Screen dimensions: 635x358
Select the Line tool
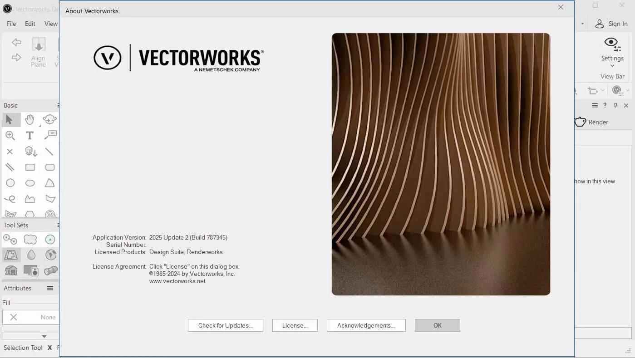[49, 152]
